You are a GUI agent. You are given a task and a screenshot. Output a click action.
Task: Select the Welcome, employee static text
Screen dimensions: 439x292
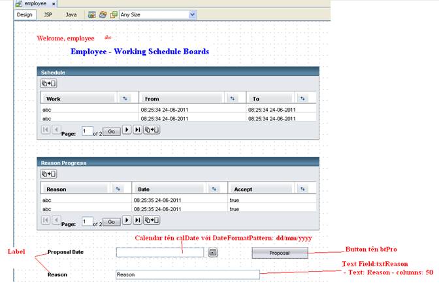pos(65,39)
